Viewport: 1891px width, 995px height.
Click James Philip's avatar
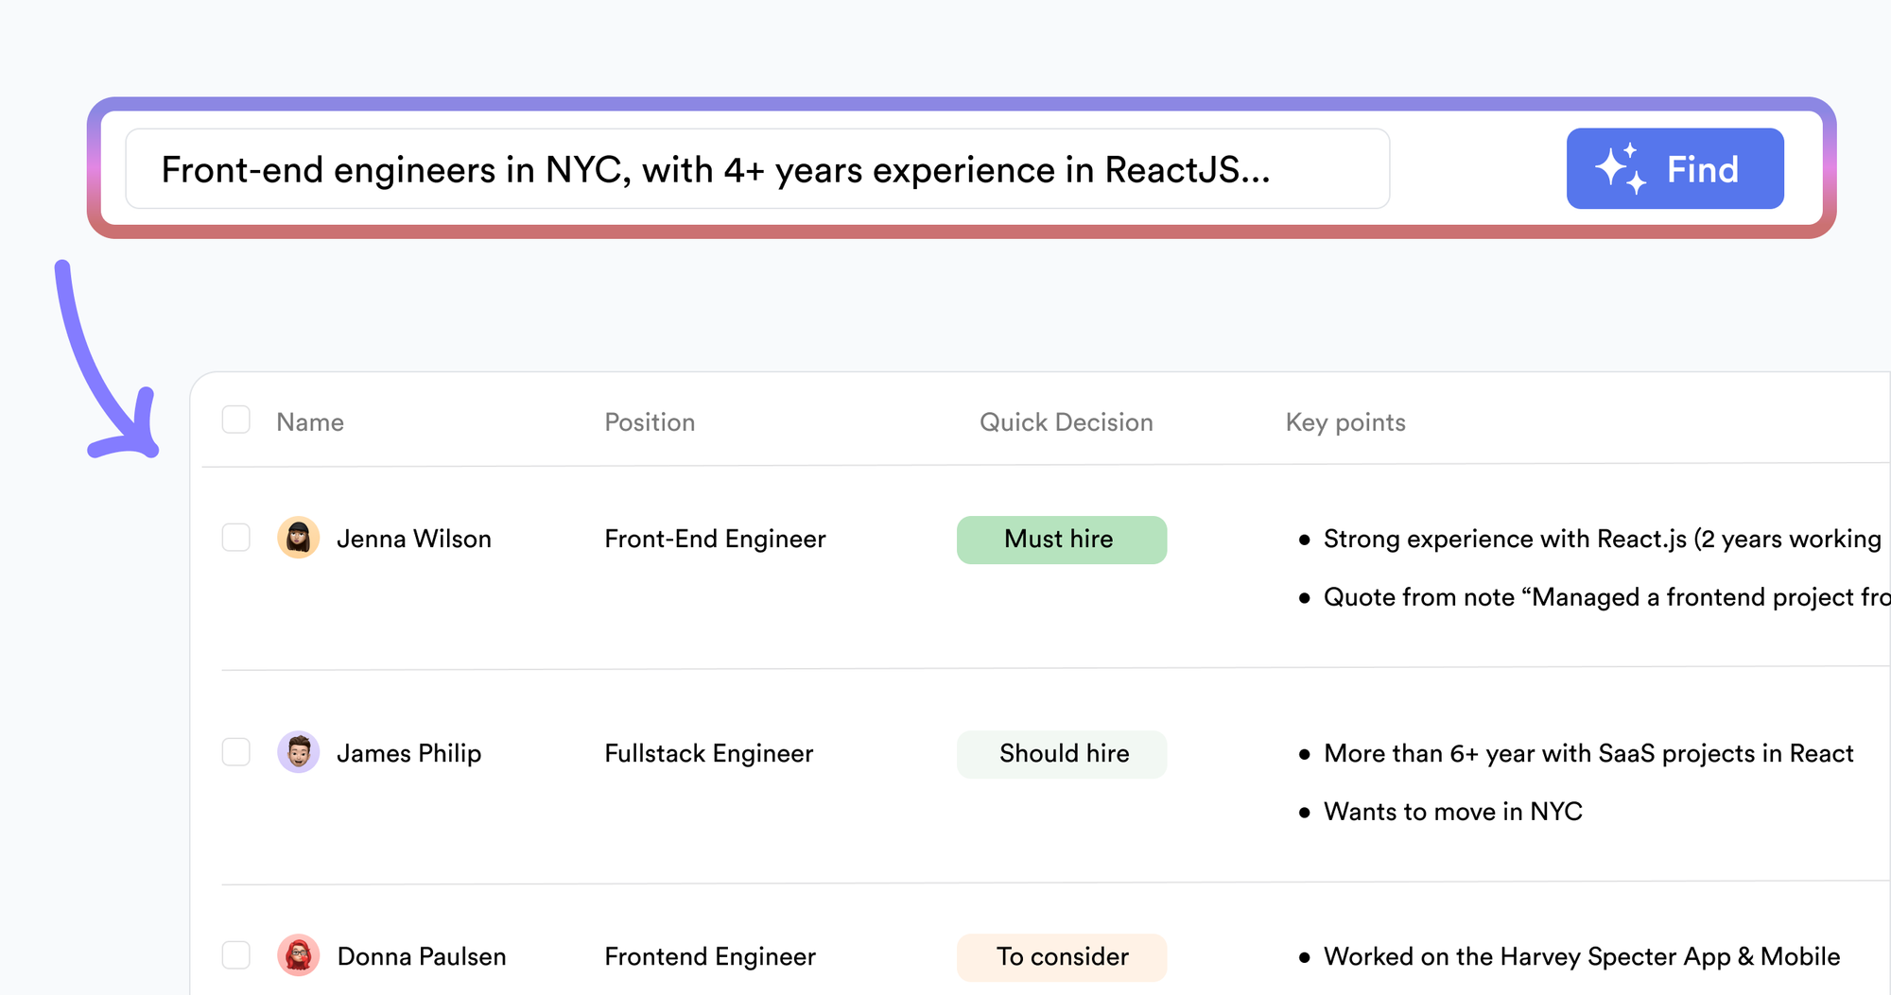pyautogui.click(x=298, y=753)
